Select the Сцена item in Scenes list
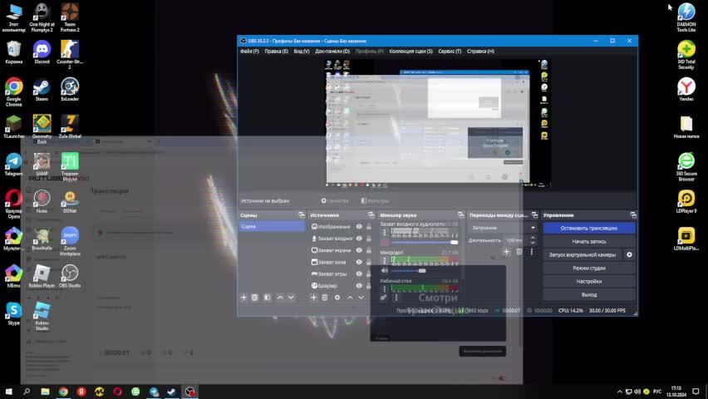 pos(273,226)
